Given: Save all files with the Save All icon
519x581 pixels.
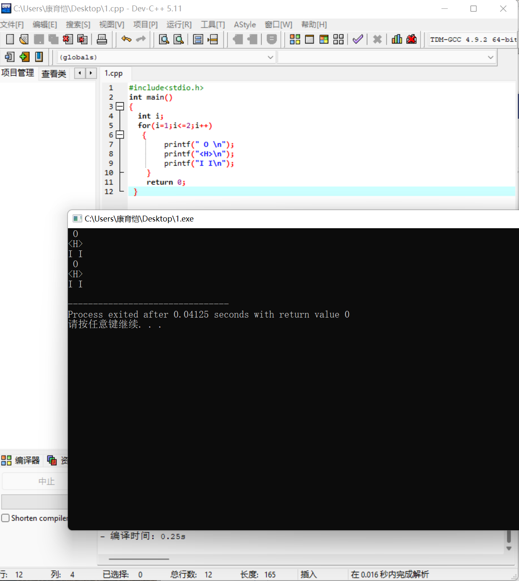Looking at the screenshot, I should 53,39.
